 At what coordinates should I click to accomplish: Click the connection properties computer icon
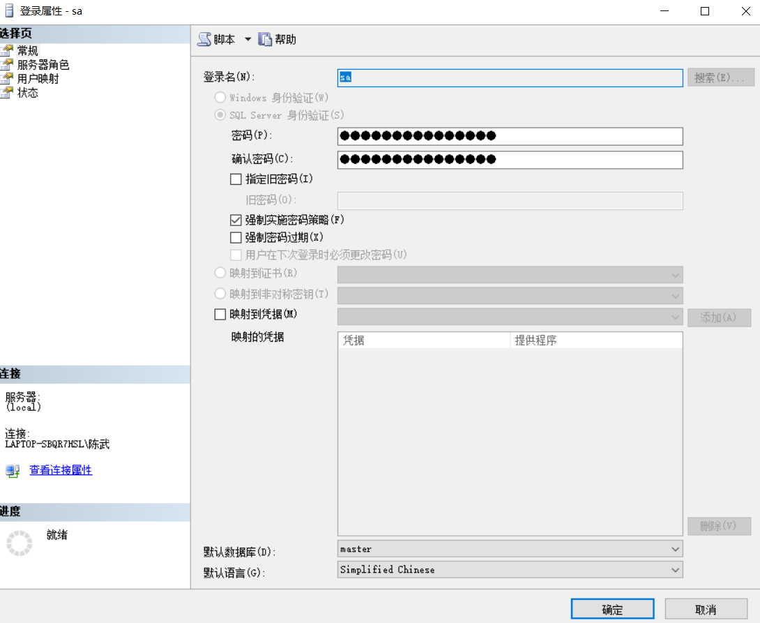[13, 470]
